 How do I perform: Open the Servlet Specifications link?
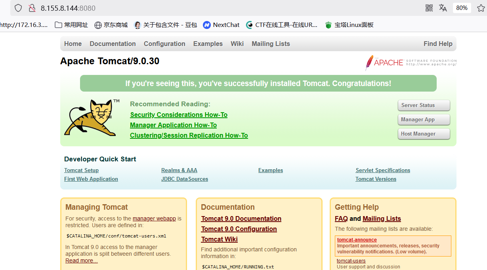383,170
